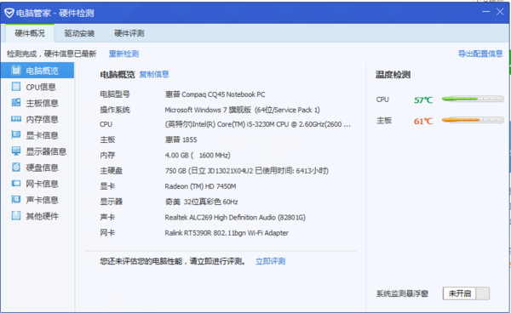511x313 pixels.
Task: Click the 惠普 Compaq CQ45 Notebook PC text
Action: click(215, 94)
